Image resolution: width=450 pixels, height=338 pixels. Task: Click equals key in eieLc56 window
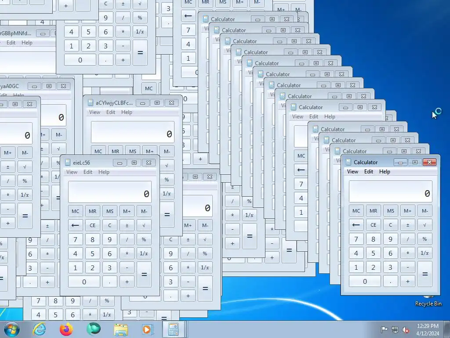tap(144, 275)
